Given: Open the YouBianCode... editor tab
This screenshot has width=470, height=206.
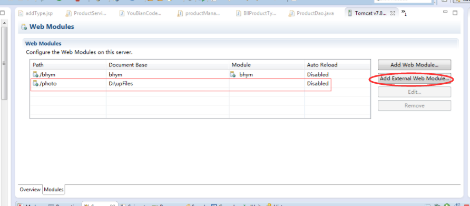Looking at the screenshot, I should coord(140,14).
